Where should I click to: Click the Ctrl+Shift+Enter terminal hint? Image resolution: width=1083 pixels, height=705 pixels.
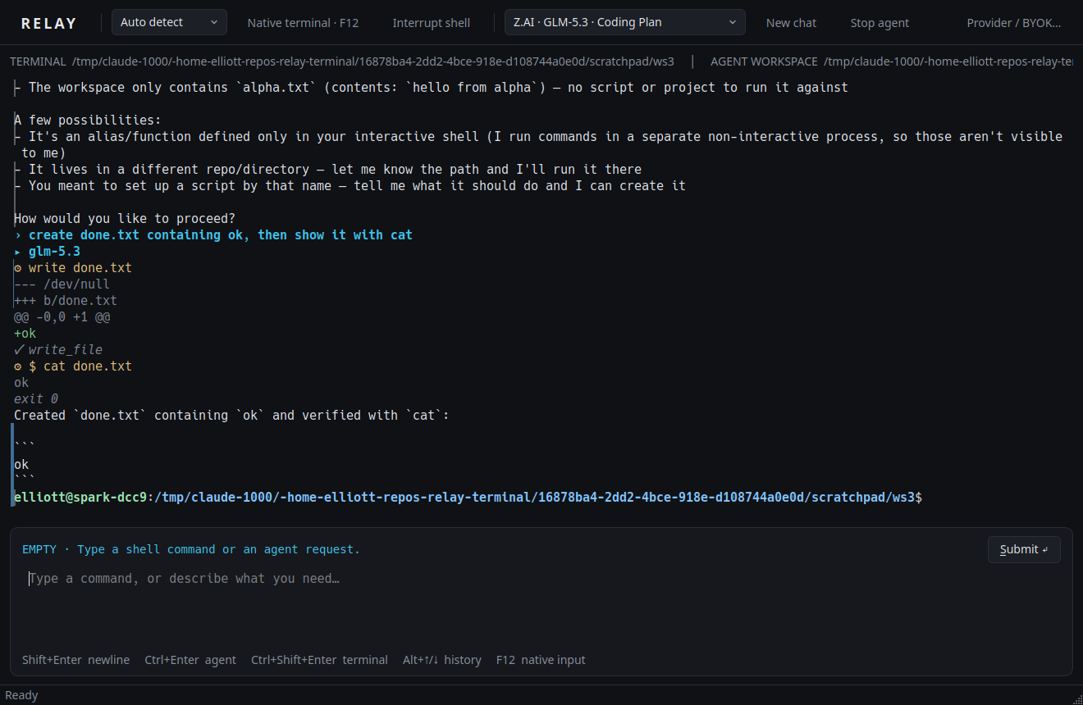[319, 660]
